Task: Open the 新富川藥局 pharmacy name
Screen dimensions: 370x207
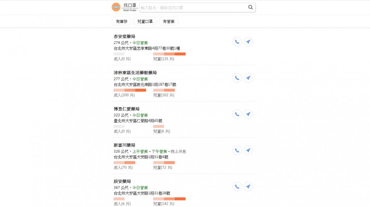Action: click(124, 145)
